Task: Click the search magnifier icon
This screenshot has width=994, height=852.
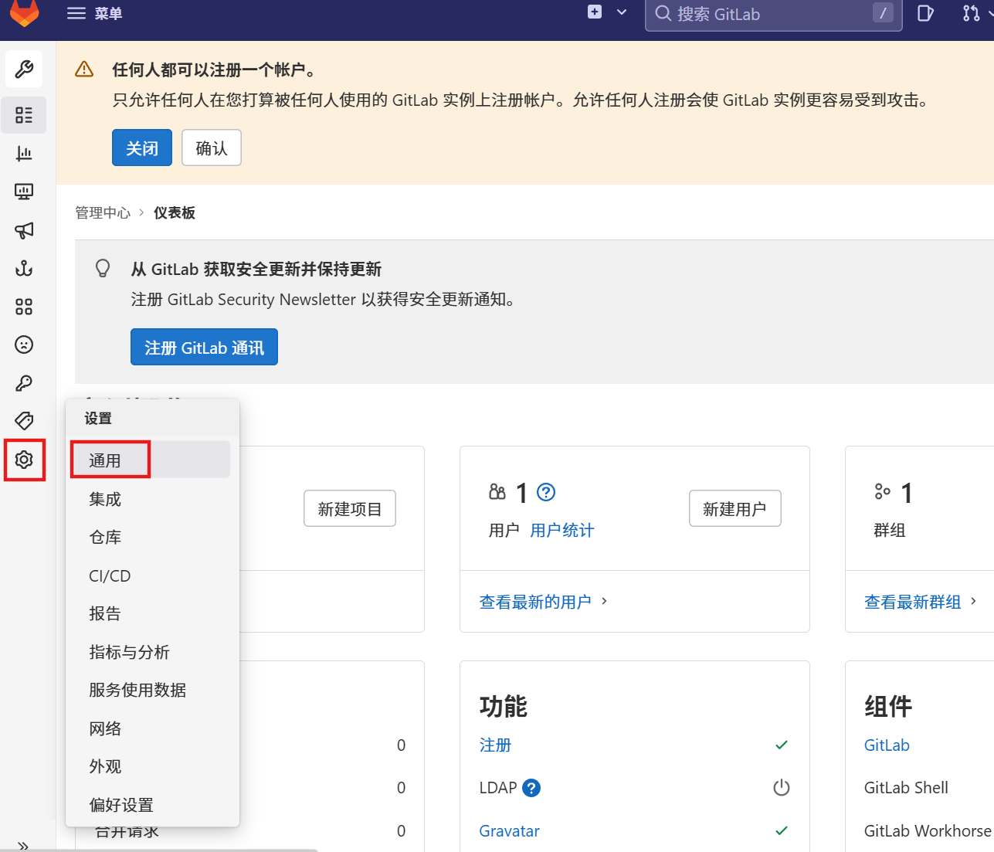Action: tap(663, 13)
